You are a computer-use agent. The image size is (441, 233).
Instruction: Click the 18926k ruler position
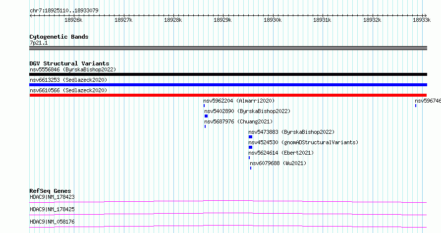[73, 20]
